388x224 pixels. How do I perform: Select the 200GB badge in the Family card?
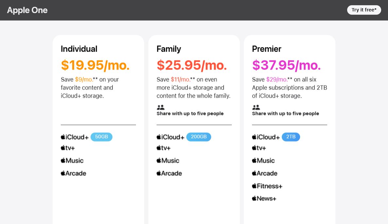tap(199, 137)
